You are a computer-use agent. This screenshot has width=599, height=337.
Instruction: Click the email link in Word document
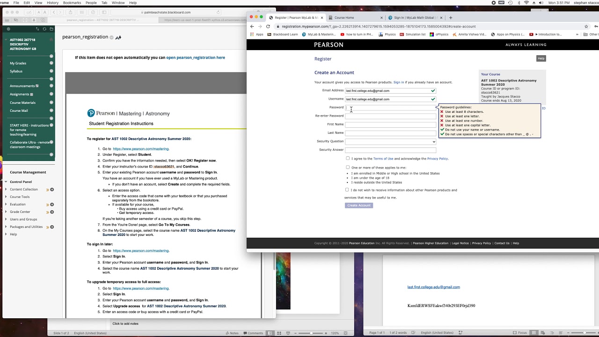pyautogui.click(x=433, y=287)
